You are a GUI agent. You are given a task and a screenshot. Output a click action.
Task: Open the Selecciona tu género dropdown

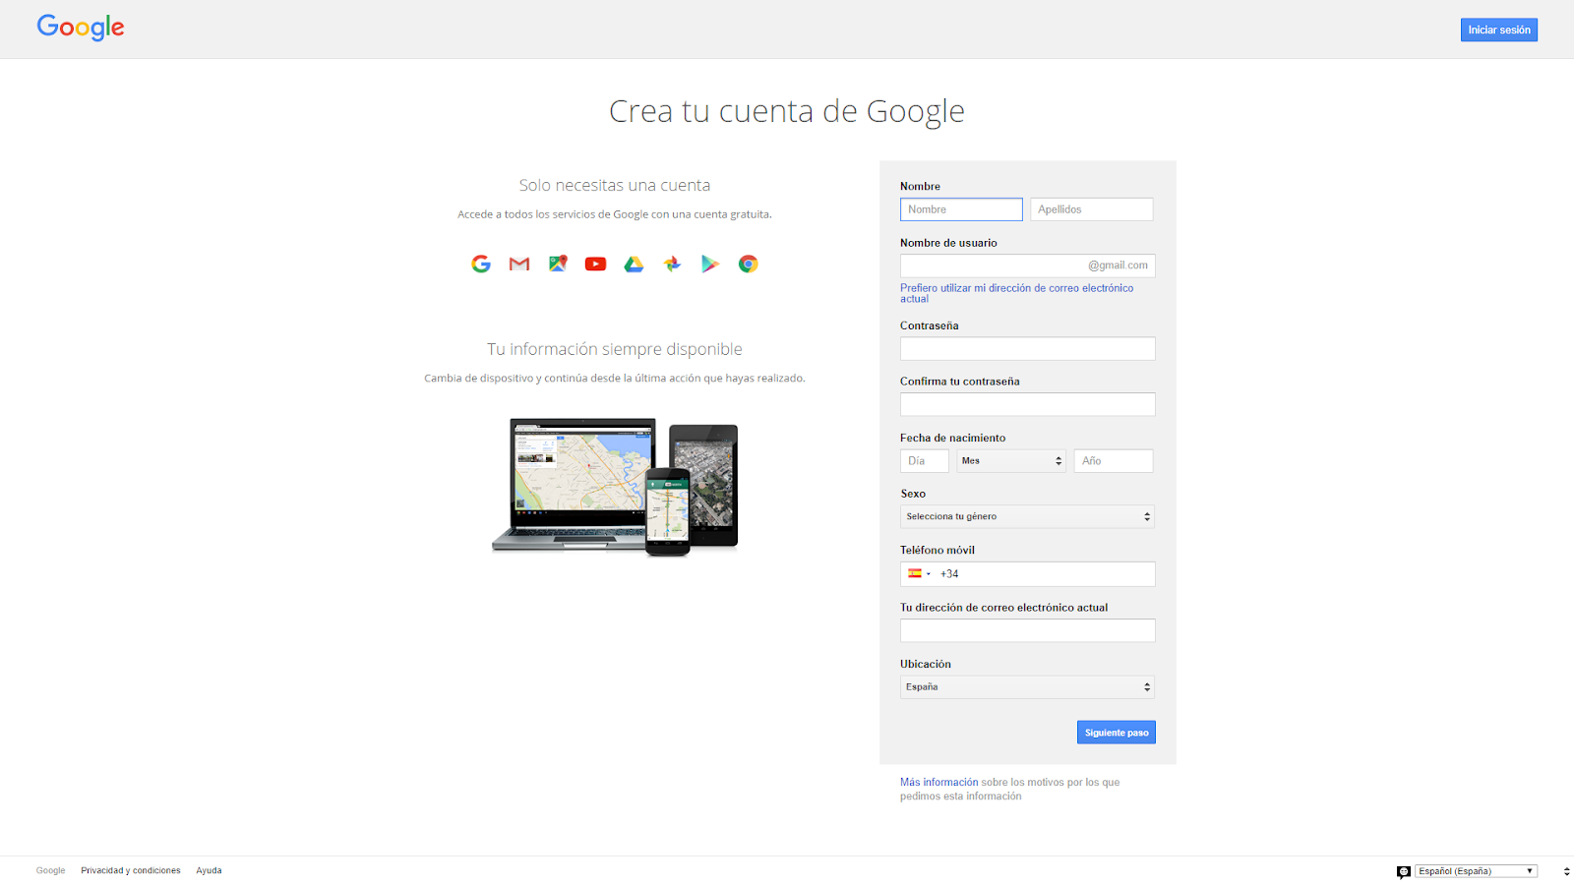1027,516
